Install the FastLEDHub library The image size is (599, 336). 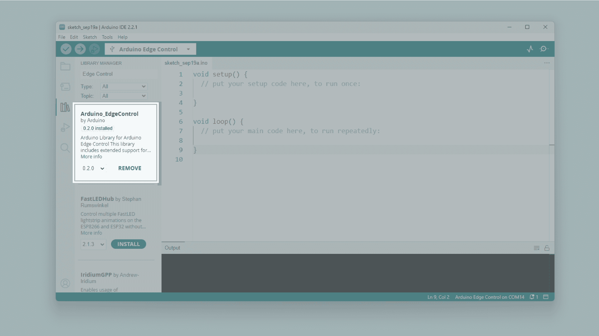(128, 244)
